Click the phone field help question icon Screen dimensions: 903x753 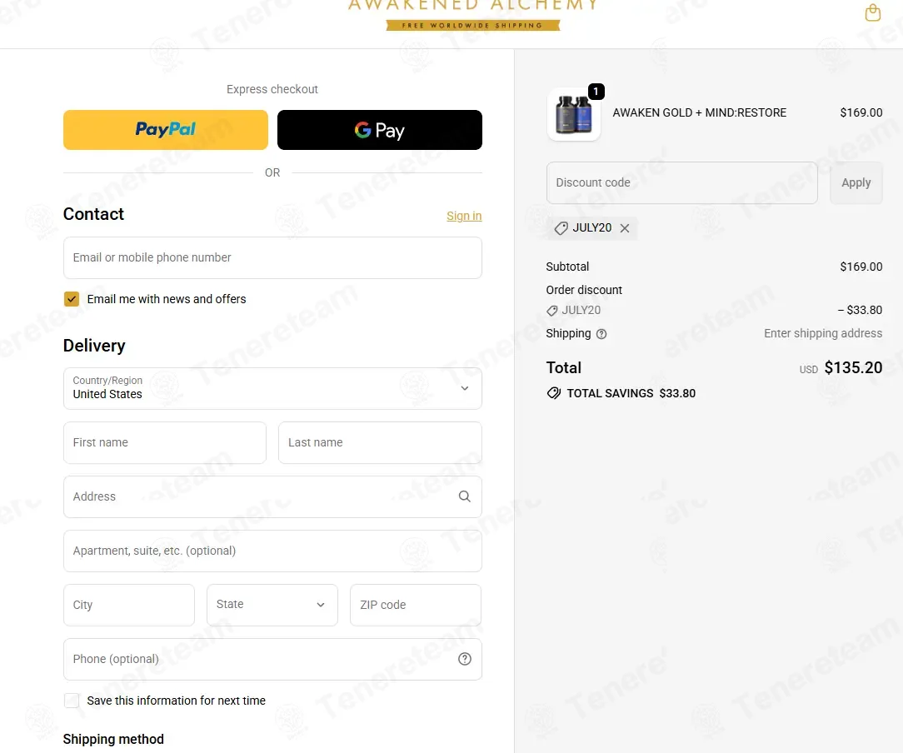[464, 659]
